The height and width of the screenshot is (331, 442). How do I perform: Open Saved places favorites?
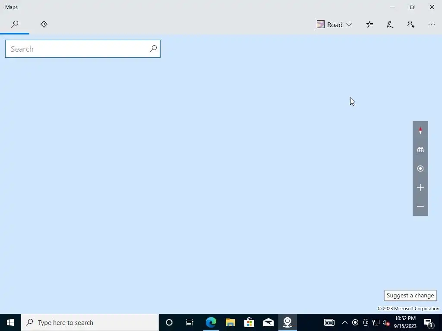tap(369, 25)
